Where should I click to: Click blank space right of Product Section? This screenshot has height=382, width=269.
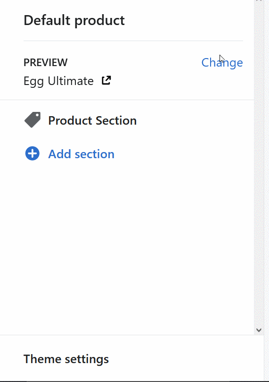pyautogui.click(x=195, y=120)
